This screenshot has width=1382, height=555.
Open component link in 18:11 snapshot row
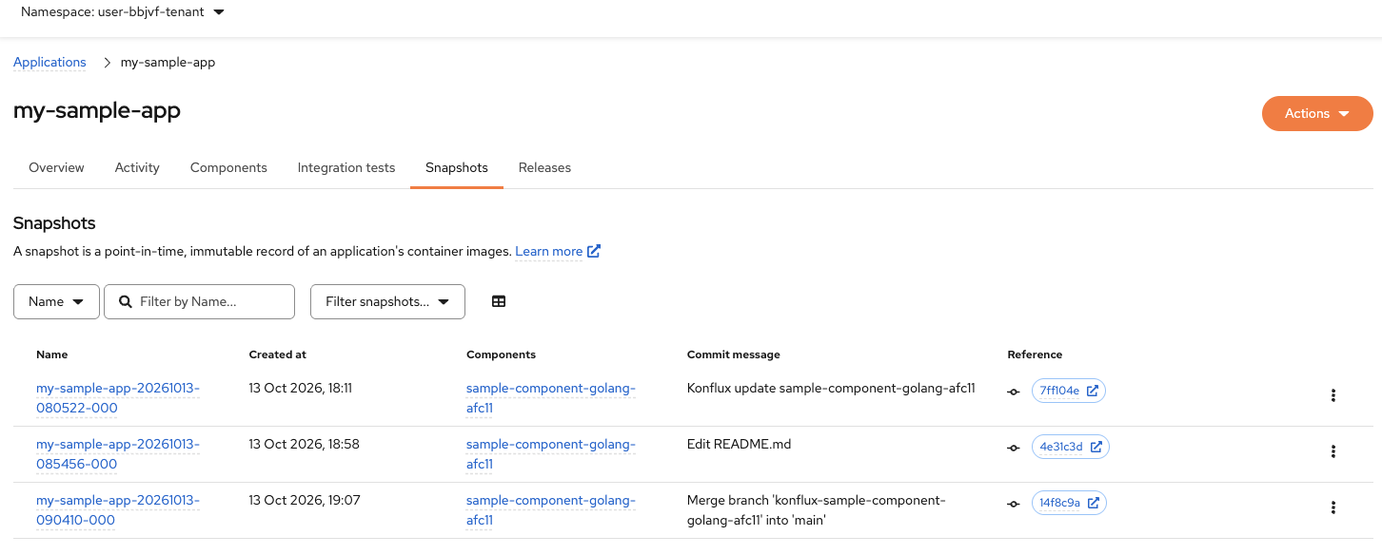tap(551, 398)
